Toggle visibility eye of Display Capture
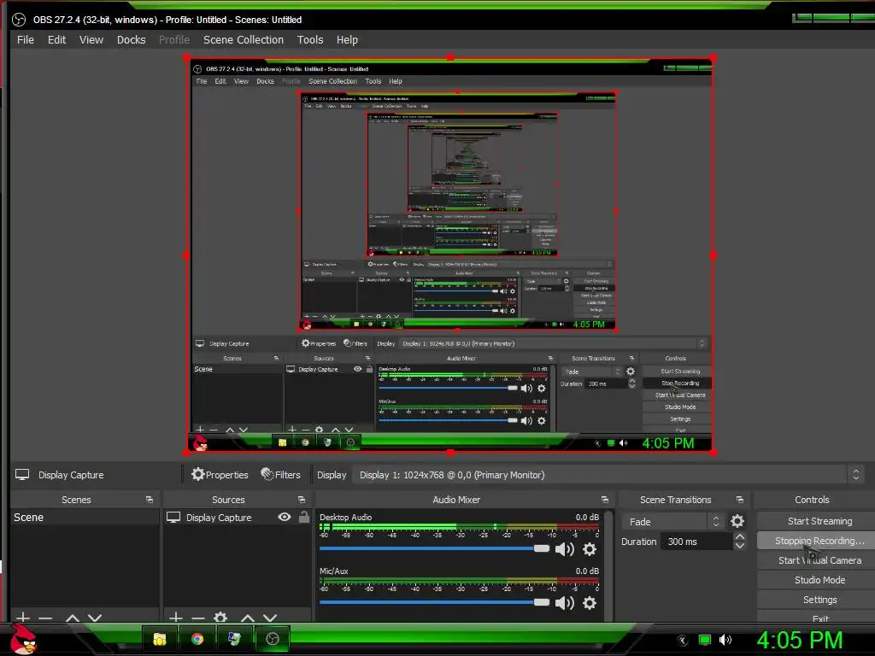The image size is (875, 656). click(284, 517)
